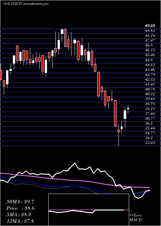Click the 42.12 price axis label
161x226 pixels.
[x=150, y=79]
